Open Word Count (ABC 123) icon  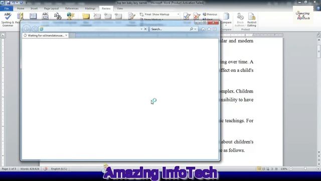coord(45,16)
